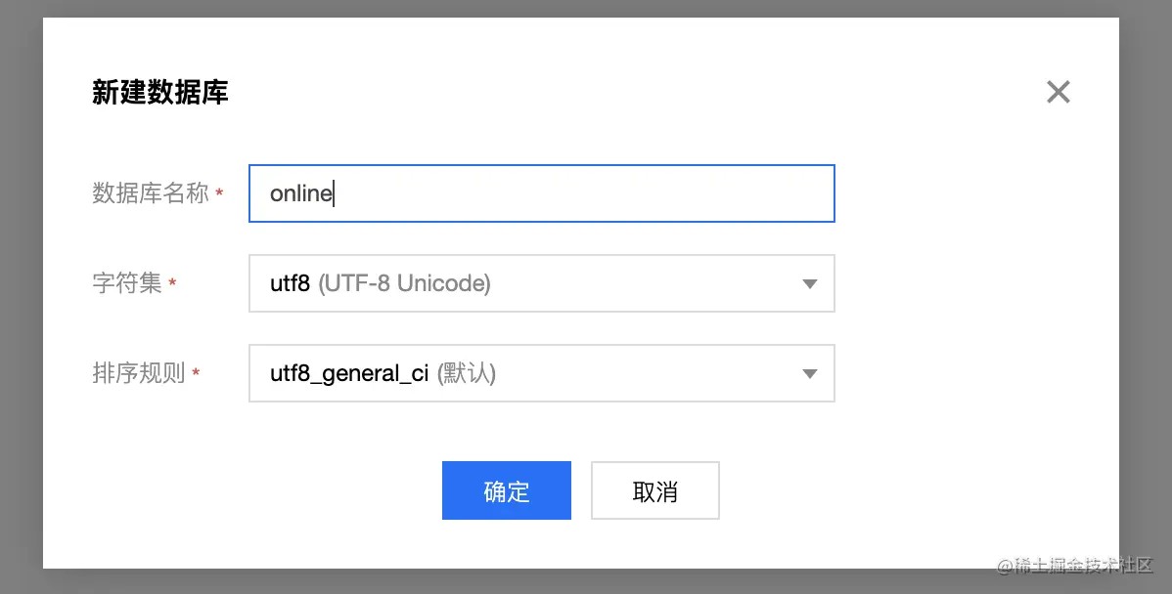Cancel with the 取消 button
This screenshot has width=1172, height=594.
tap(654, 490)
